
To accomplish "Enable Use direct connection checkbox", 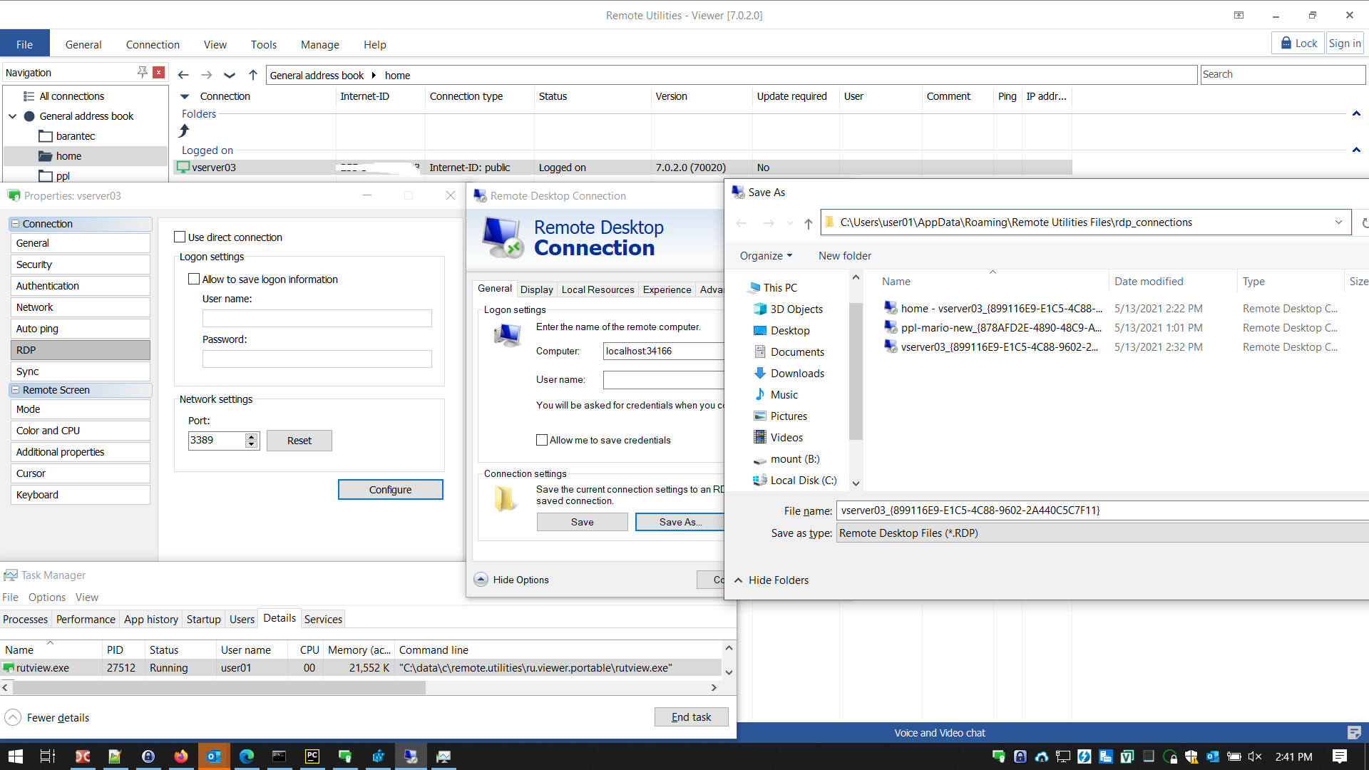I will pos(180,237).
